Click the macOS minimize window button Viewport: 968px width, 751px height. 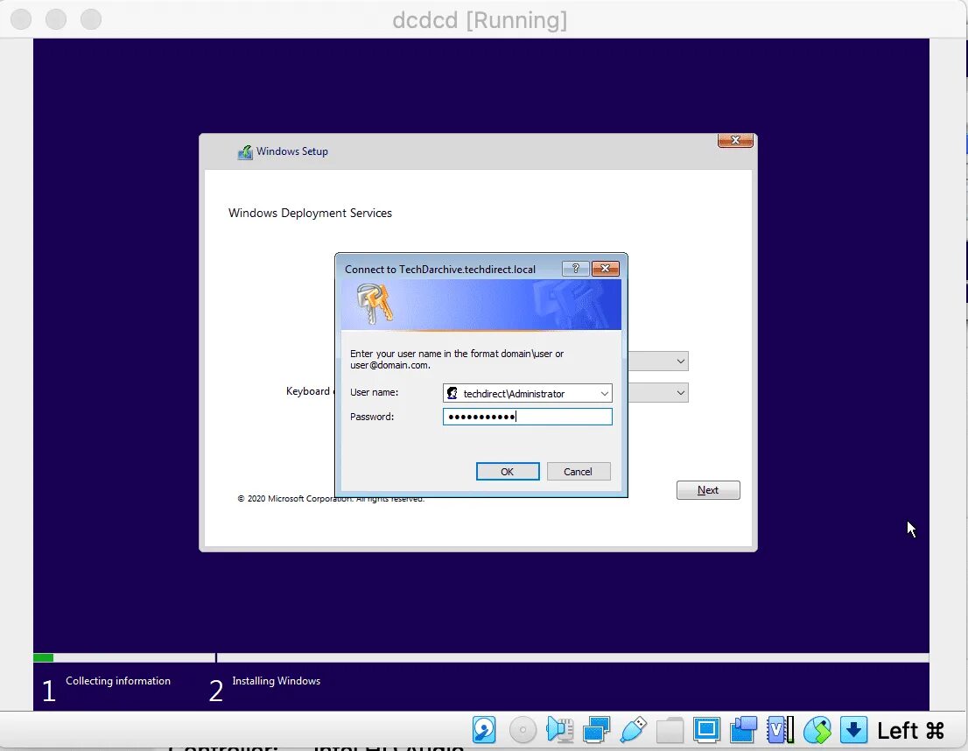pyautogui.click(x=55, y=19)
